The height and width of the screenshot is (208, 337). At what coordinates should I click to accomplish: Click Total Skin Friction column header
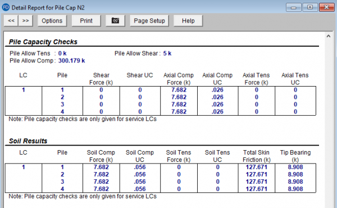point(256,156)
